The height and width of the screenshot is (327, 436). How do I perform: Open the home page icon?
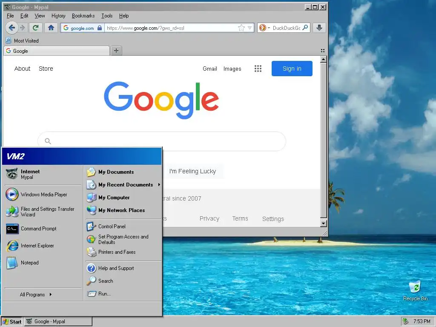[x=51, y=28]
